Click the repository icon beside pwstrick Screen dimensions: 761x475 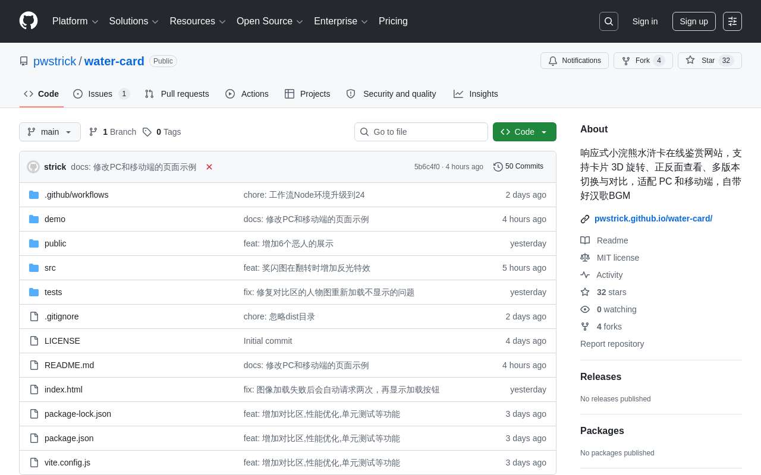(x=24, y=61)
